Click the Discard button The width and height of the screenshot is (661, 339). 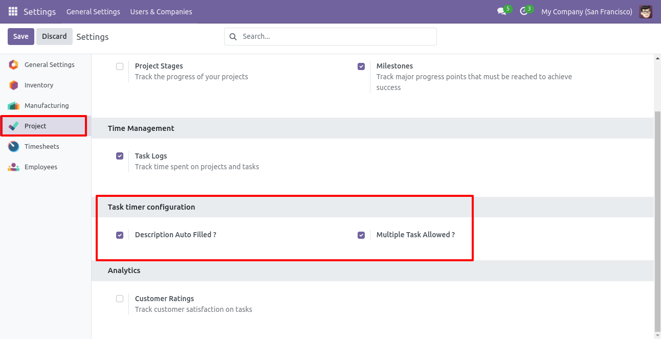(54, 37)
